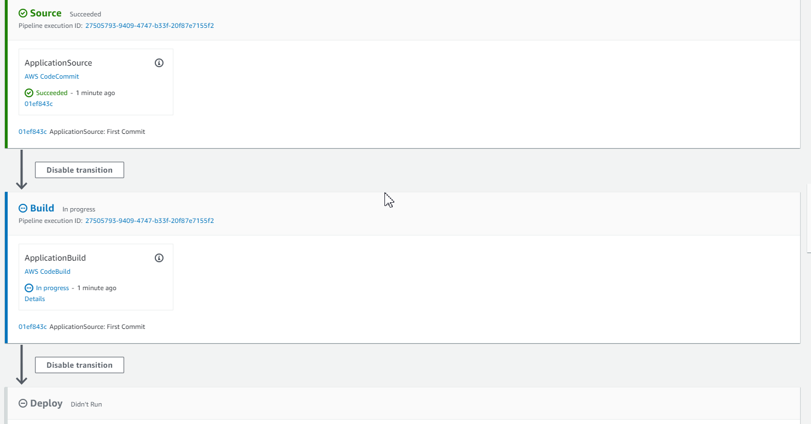
Task: Open ApplicationBuild action info icon
Action: 159,258
